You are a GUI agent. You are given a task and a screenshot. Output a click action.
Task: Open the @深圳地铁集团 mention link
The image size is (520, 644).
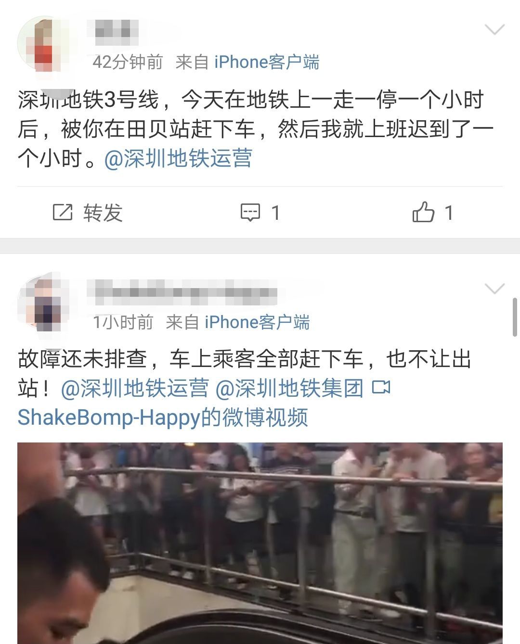click(289, 388)
